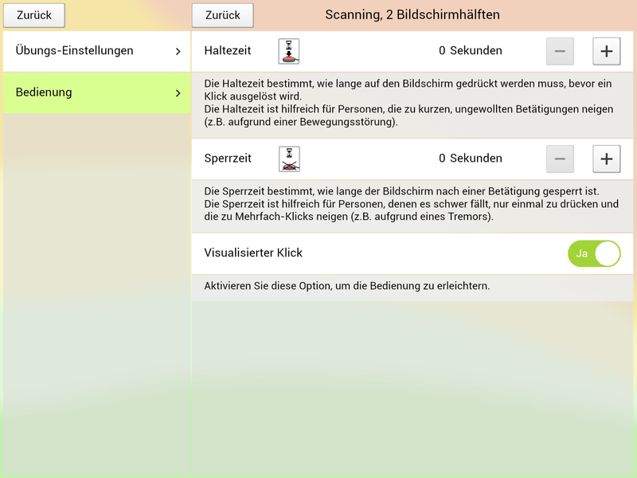
Task: Click the Haltezeit hourglass press icon
Action: tap(289, 51)
